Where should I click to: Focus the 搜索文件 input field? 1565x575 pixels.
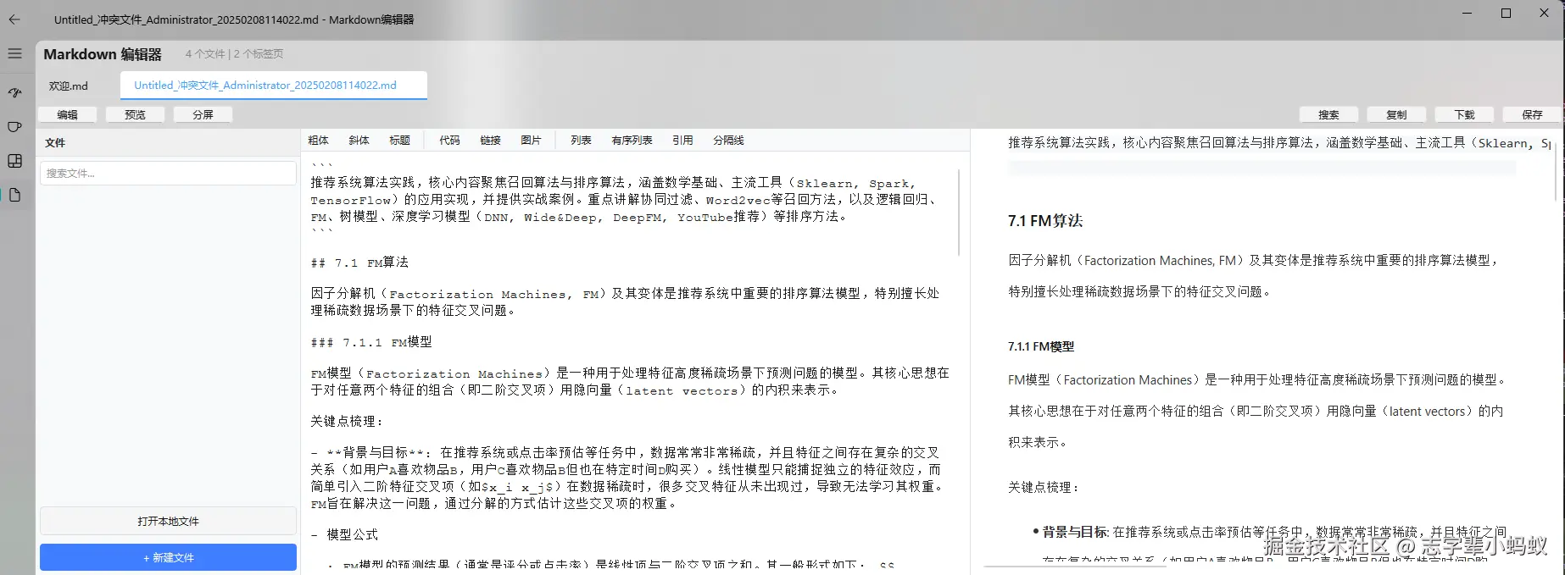[x=168, y=173]
